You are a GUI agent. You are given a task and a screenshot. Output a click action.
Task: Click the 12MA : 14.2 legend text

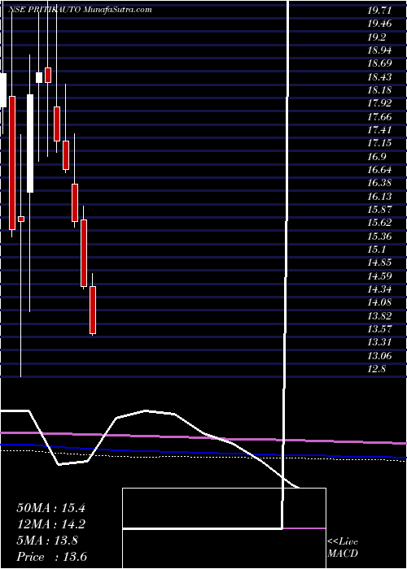(50, 524)
